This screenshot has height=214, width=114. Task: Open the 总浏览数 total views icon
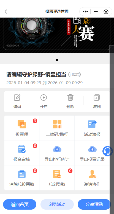click(x=57, y=174)
